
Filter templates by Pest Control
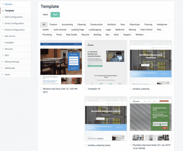(146, 30)
